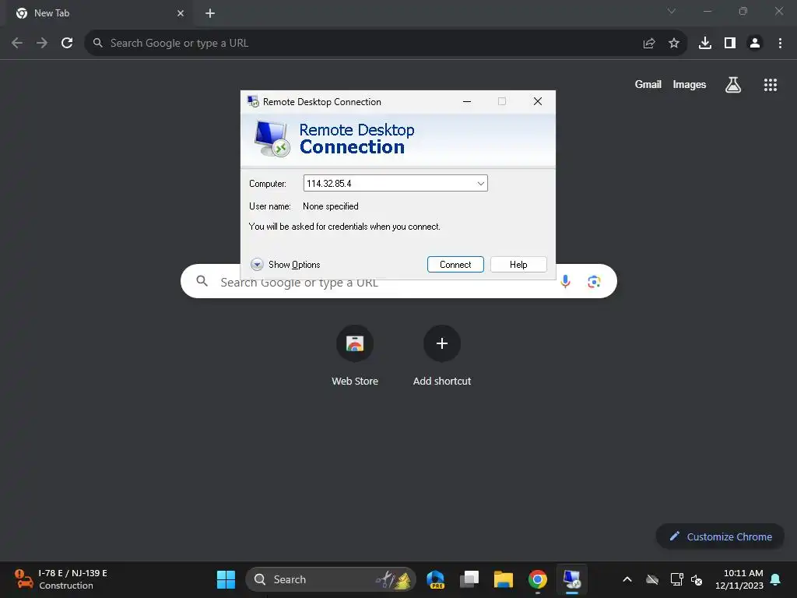Bookmark this tab with the star icon
Viewport: 797px width, 598px height.
(673, 44)
